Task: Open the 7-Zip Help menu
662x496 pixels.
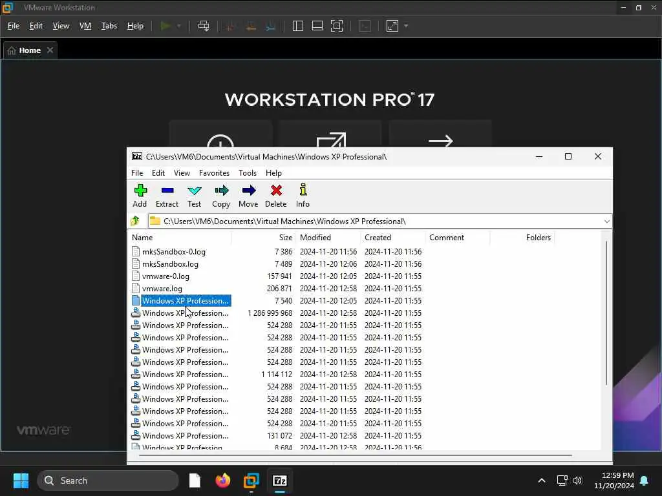Action: (x=273, y=173)
